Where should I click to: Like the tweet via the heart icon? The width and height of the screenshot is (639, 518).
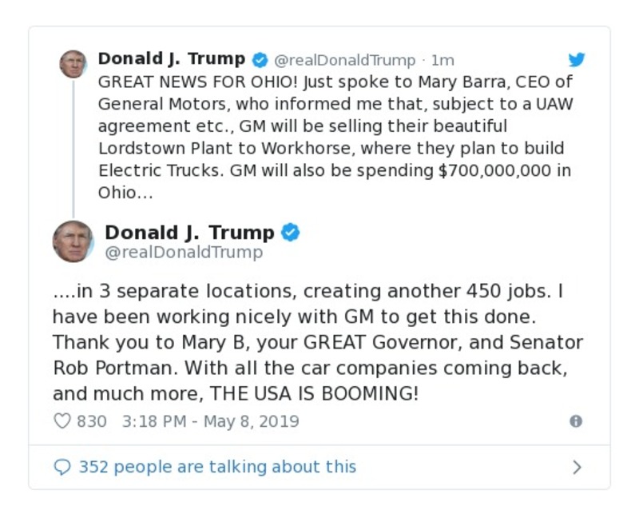pos(62,420)
